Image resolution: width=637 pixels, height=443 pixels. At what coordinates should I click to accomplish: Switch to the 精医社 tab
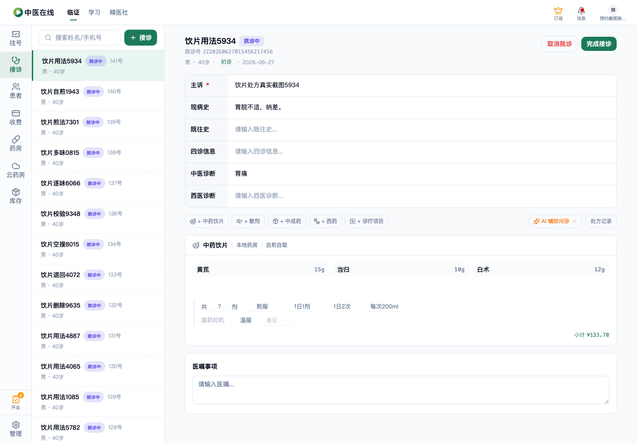pos(119,12)
